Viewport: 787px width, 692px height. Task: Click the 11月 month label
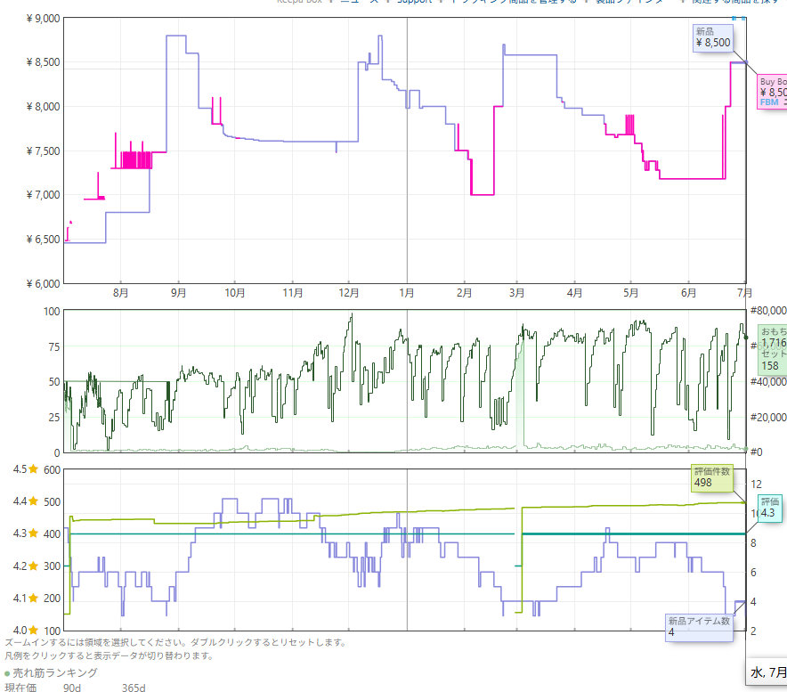click(293, 293)
